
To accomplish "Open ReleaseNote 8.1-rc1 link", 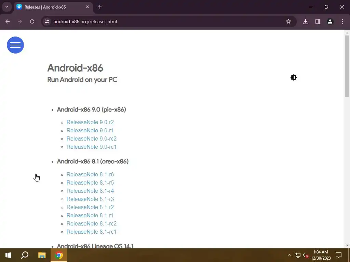I will click(92, 232).
